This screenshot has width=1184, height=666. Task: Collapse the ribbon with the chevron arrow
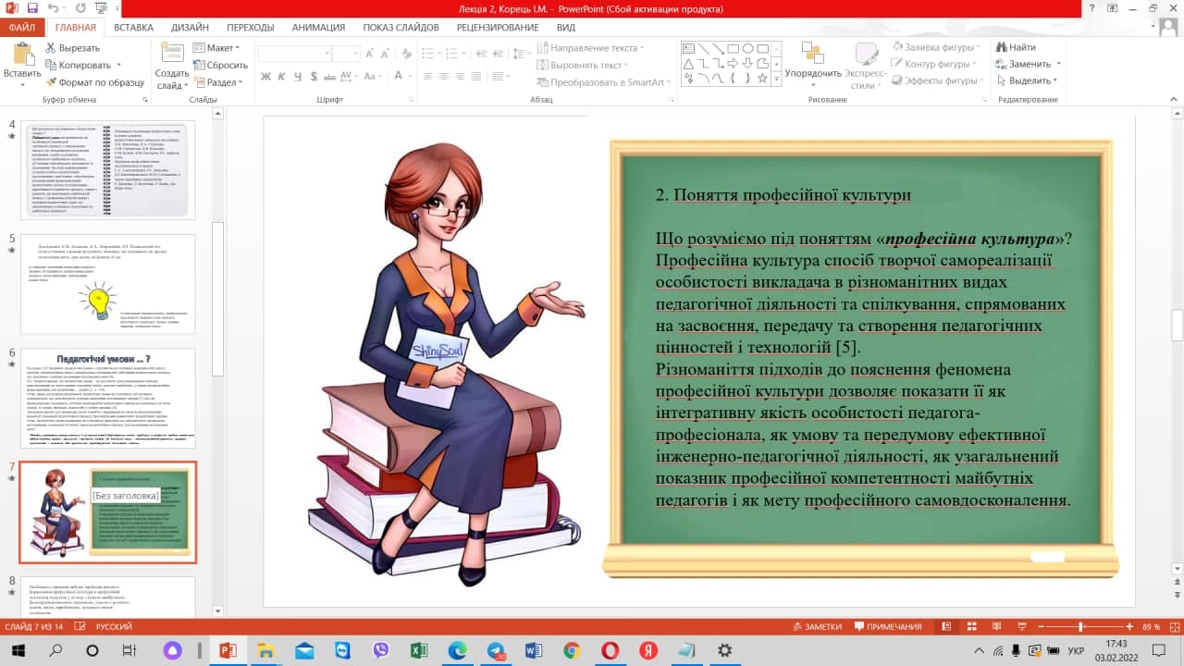(1173, 99)
